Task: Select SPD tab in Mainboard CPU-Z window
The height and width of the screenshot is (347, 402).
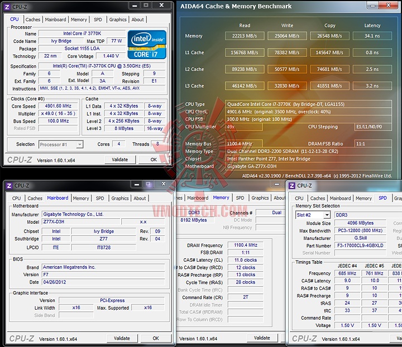Action: point(100,198)
